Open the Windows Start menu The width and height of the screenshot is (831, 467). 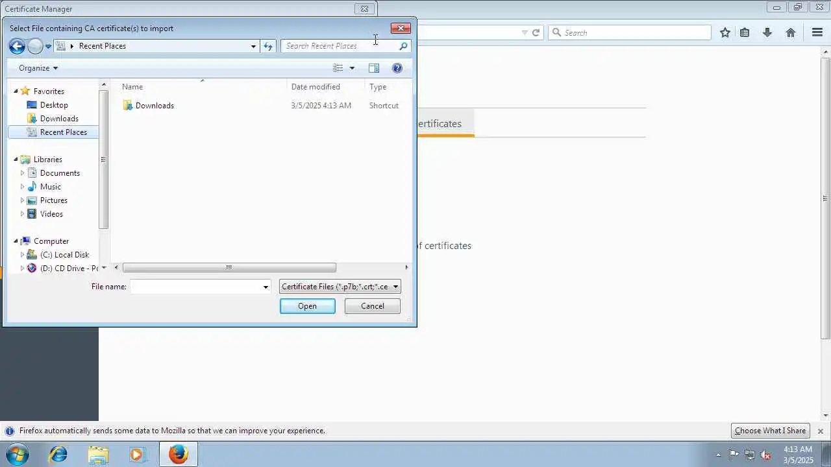point(18,454)
